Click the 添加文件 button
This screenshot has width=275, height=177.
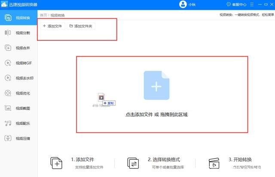[x=52, y=26]
